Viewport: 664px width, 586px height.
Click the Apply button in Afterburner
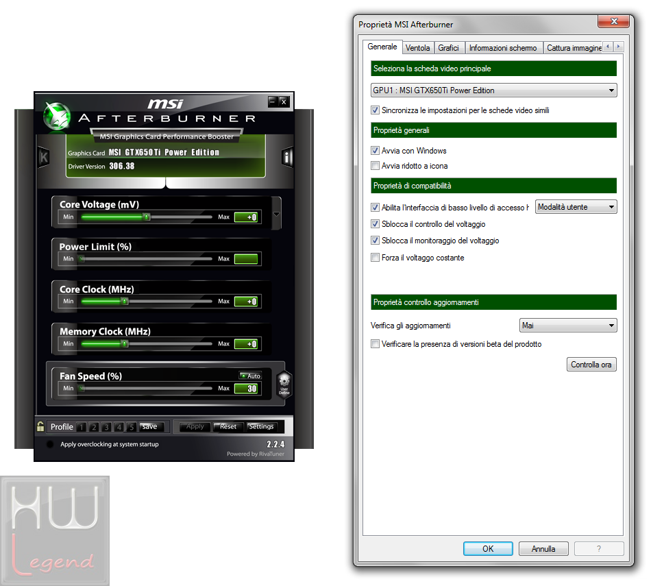(195, 427)
